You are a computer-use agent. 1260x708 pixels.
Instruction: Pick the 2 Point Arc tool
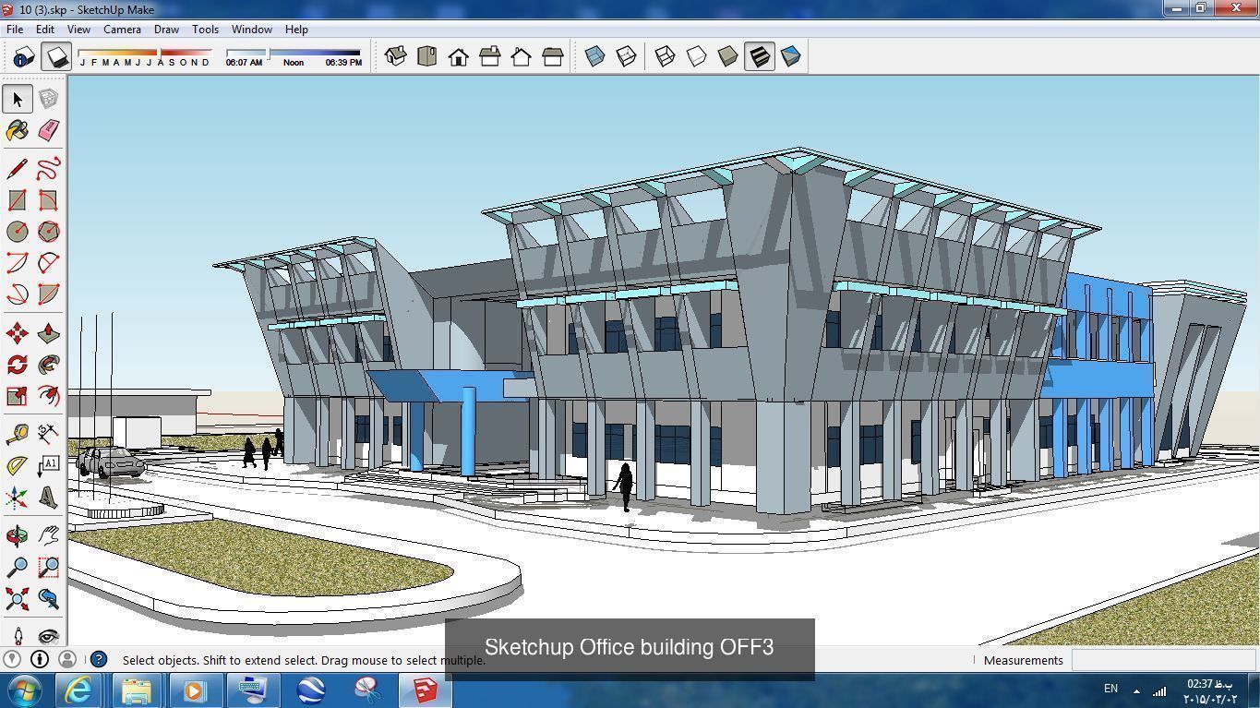tap(48, 263)
